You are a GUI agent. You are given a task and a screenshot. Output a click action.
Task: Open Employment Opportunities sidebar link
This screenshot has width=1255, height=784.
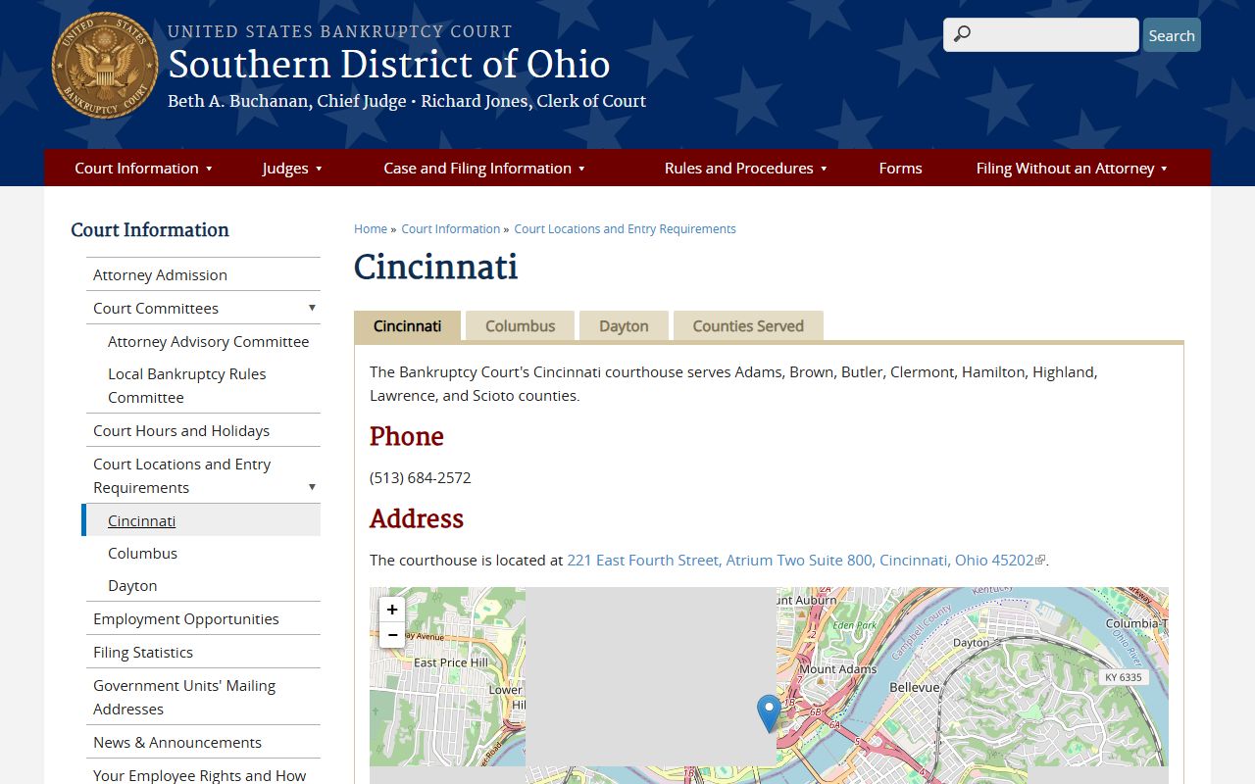pyautogui.click(x=186, y=618)
